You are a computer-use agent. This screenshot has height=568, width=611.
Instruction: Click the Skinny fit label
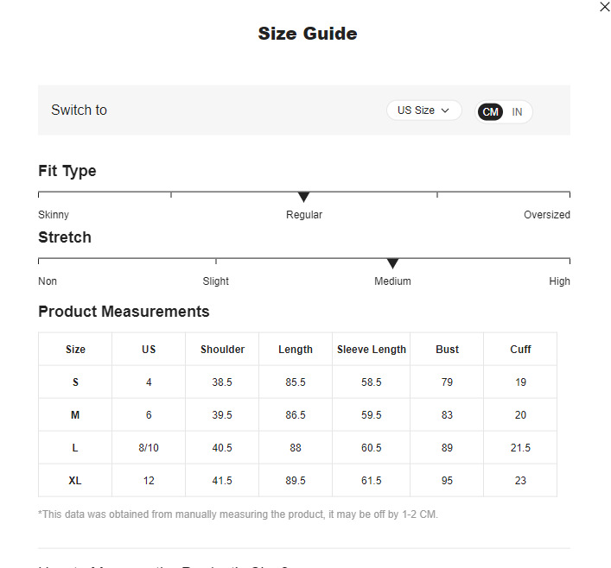tap(54, 215)
